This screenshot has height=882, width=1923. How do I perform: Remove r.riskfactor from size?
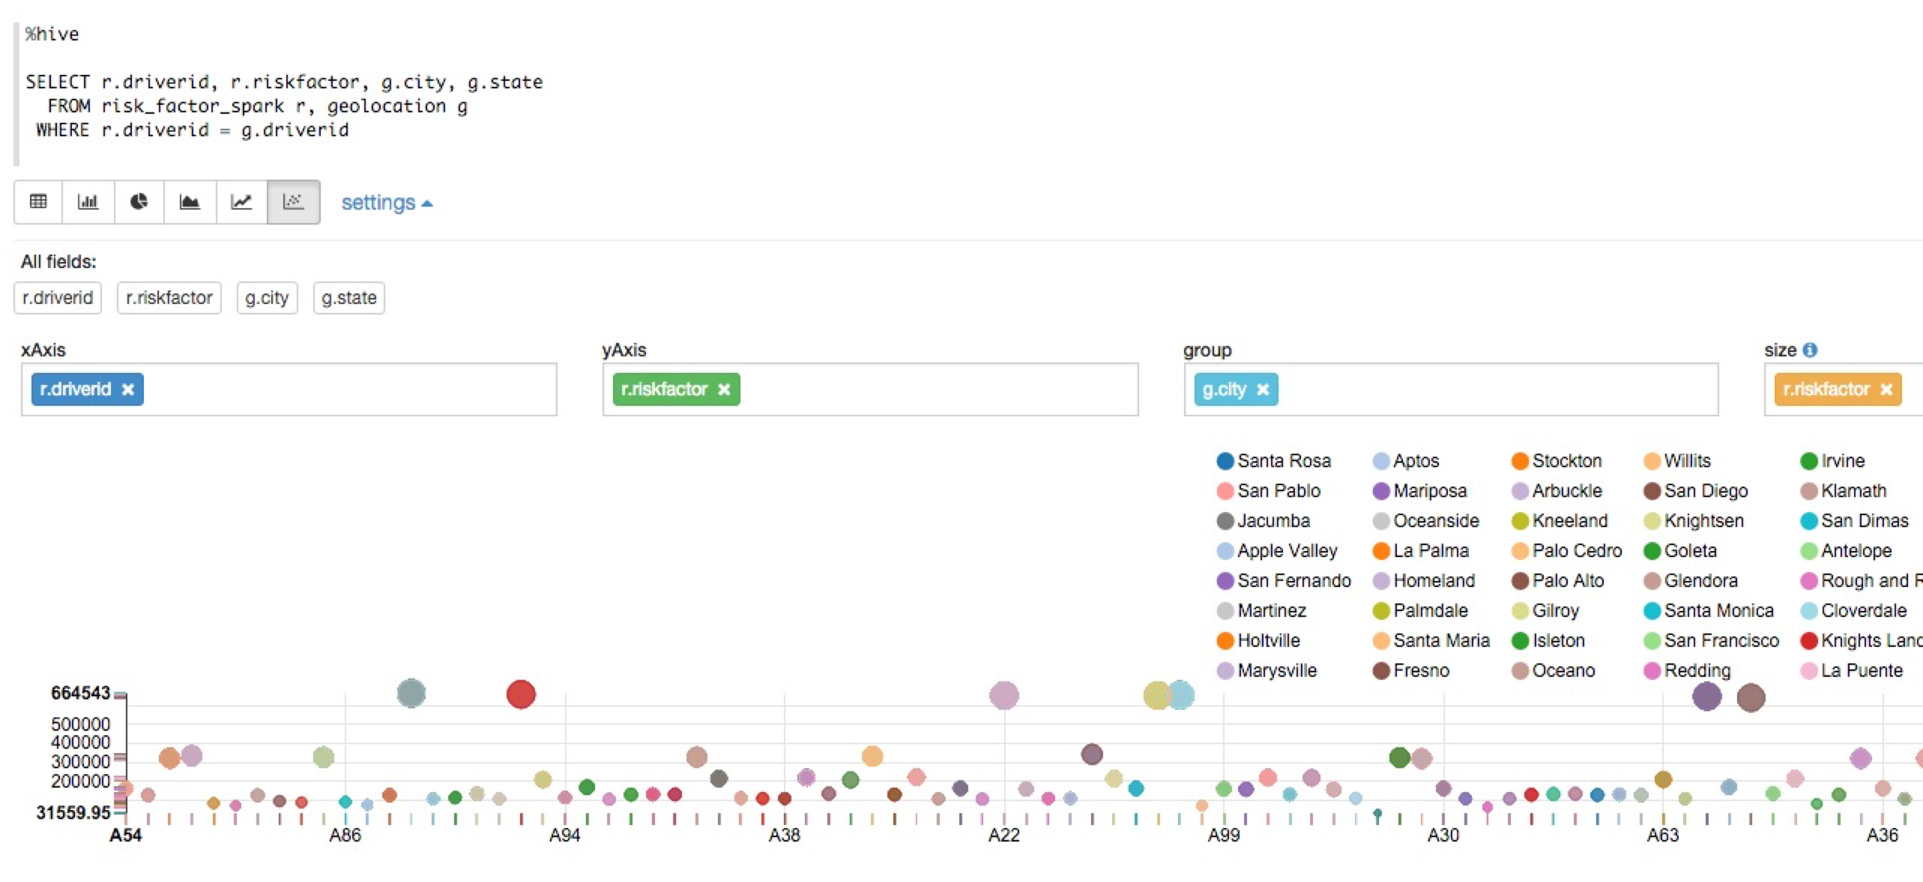1886,389
